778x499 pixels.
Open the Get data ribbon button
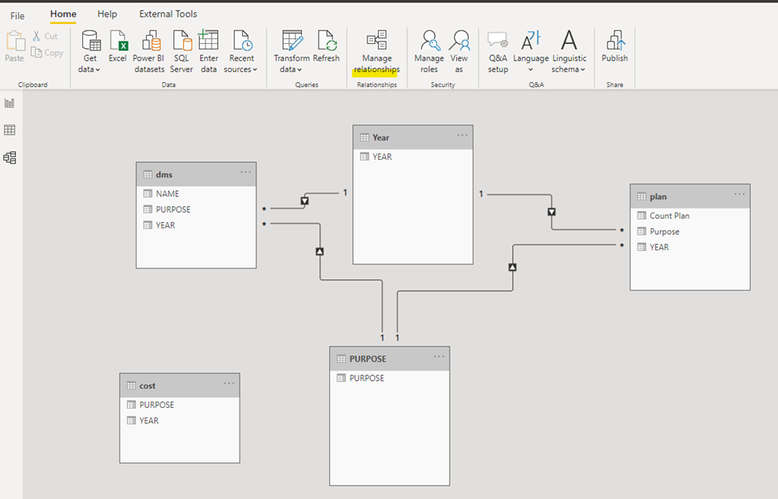click(x=90, y=52)
